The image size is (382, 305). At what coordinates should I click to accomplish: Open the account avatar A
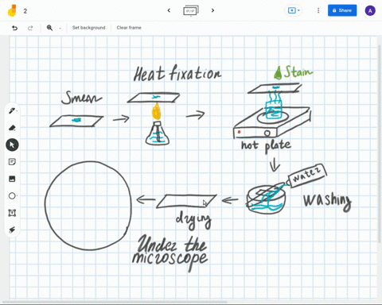tap(370, 11)
